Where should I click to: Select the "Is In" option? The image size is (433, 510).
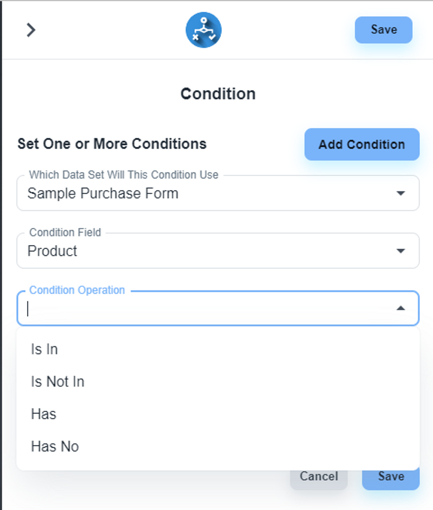(x=44, y=349)
